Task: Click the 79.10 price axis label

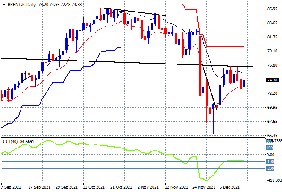Action: [272, 51]
